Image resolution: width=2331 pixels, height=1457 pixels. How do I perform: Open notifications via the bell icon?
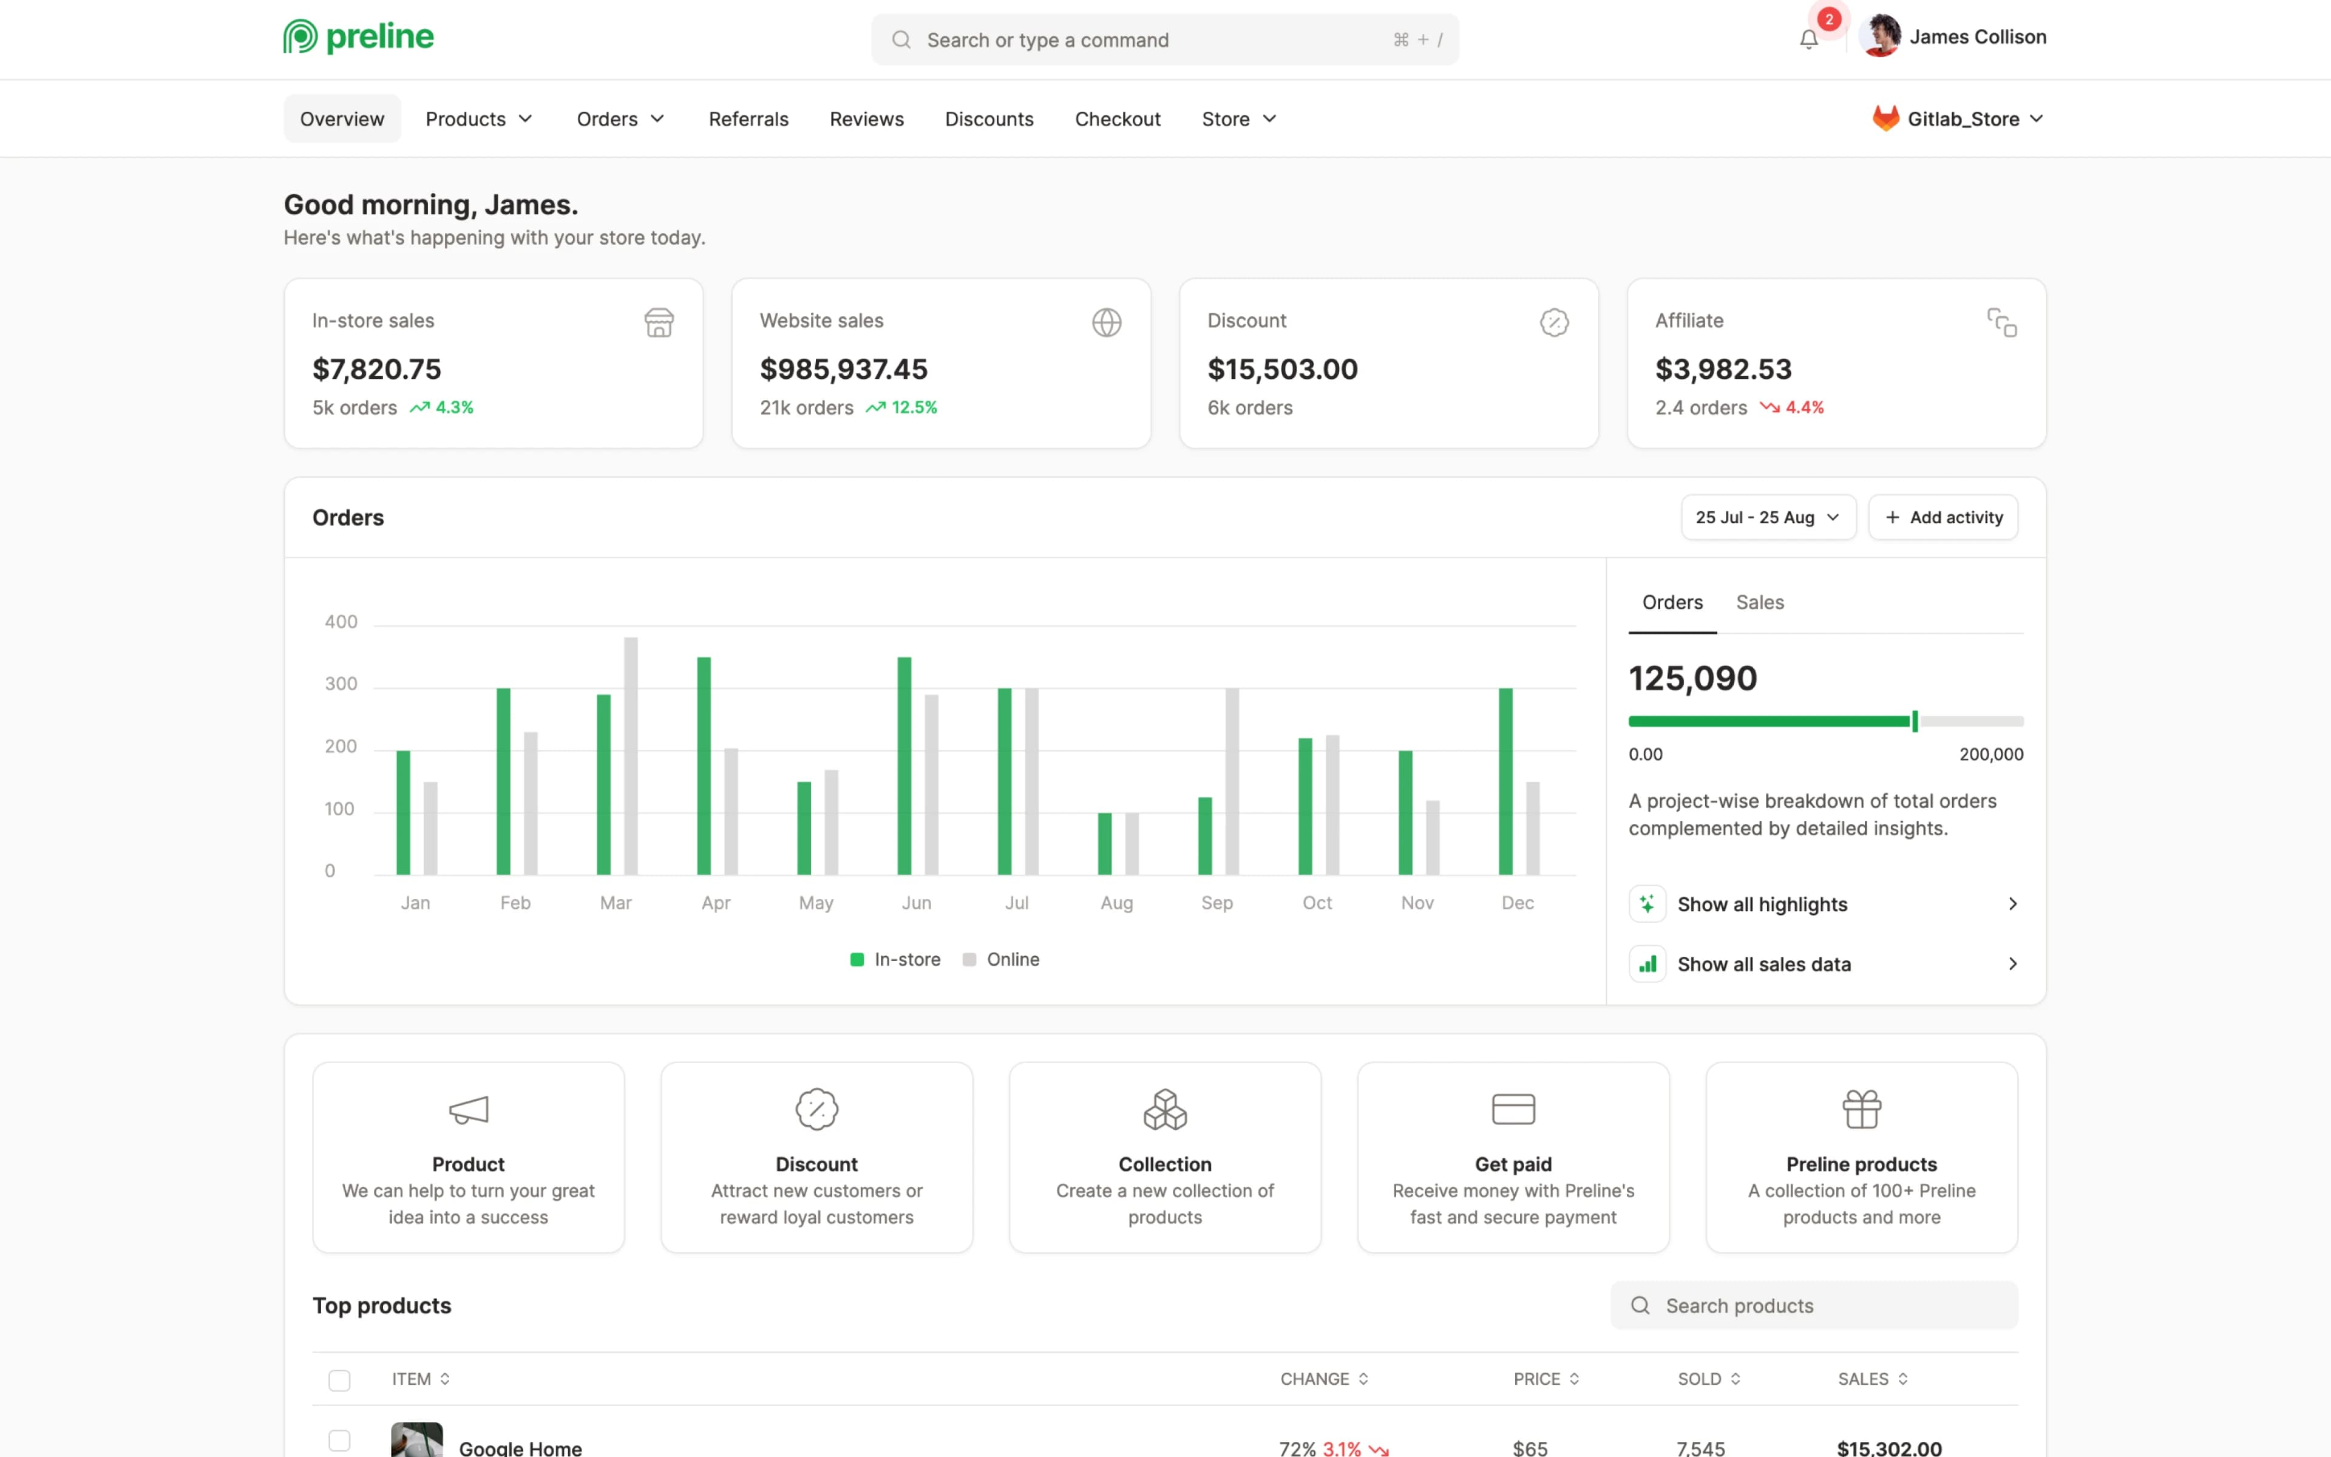(x=1809, y=39)
